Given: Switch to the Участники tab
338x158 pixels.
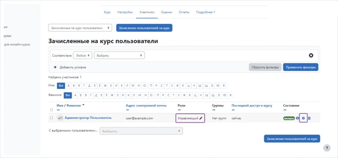Looking at the screenshot, I should point(147,12).
